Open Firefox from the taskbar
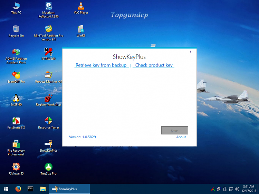Image resolution: width=259 pixels, height=194 pixels. coord(18,189)
